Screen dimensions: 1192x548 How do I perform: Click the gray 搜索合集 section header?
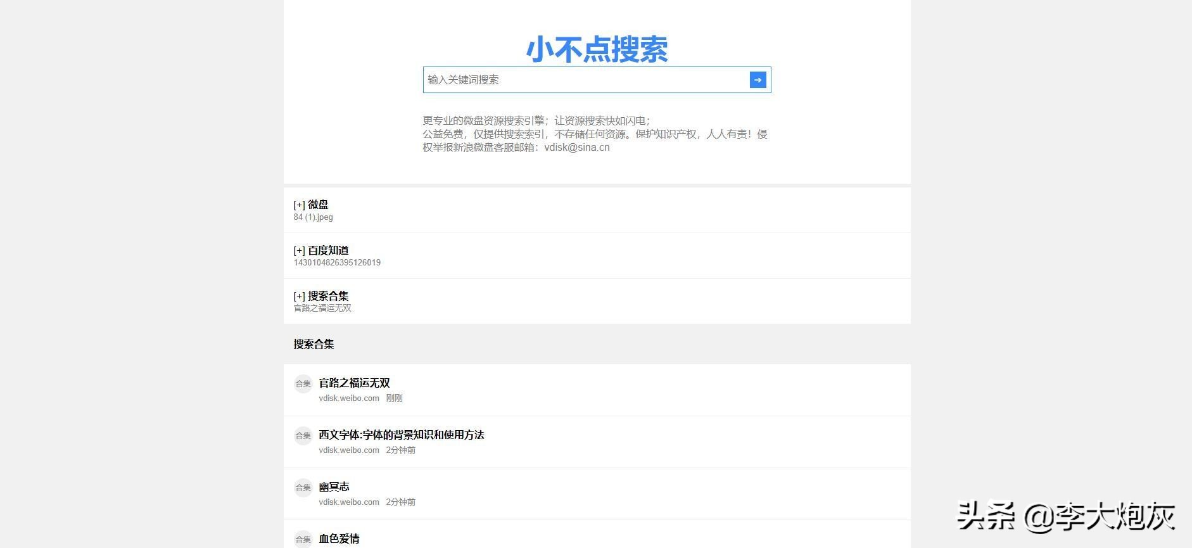coord(314,344)
